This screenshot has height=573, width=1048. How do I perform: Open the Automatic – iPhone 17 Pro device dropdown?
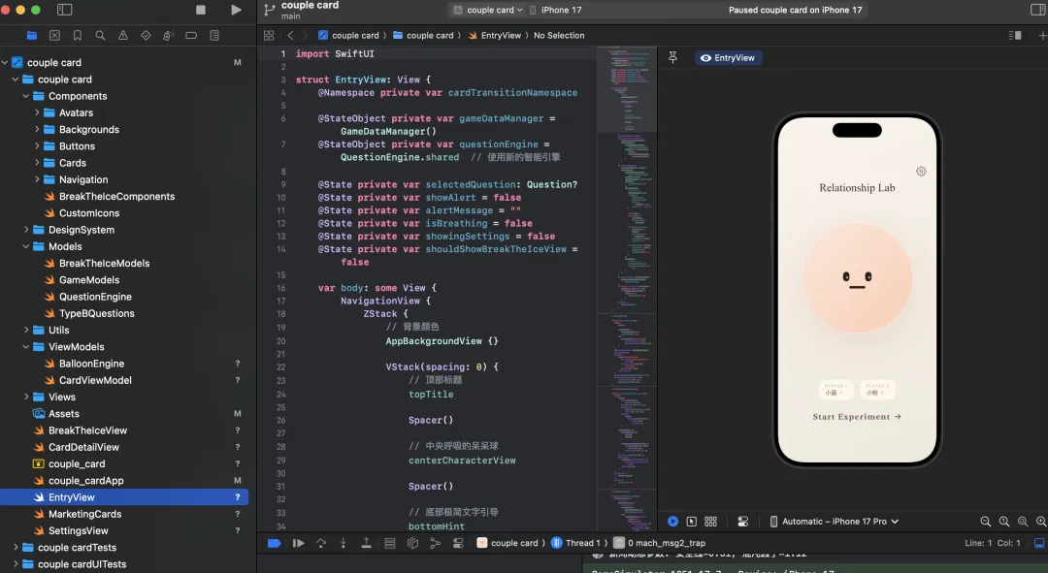click(834, 522)
